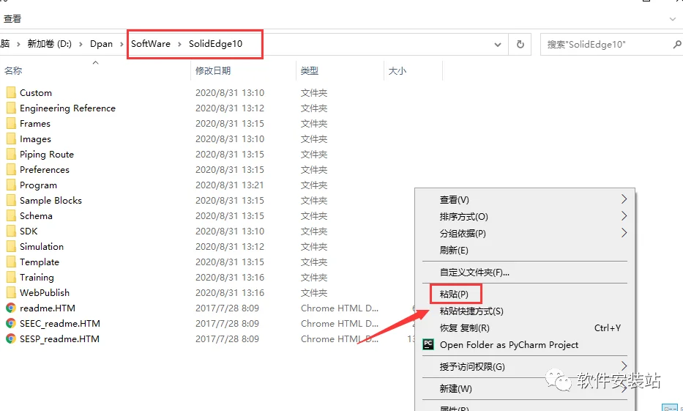Image resolution: width=683 pixels, height=411 pixels.
Task: Select the Engineering Reference folder name
Action: [67, 108]
